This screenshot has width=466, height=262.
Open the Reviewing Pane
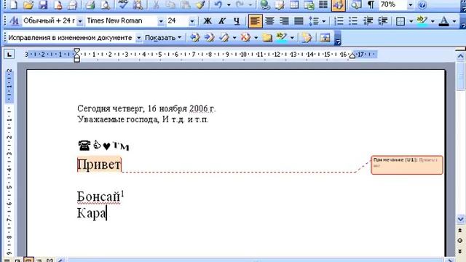pos(325,37)
